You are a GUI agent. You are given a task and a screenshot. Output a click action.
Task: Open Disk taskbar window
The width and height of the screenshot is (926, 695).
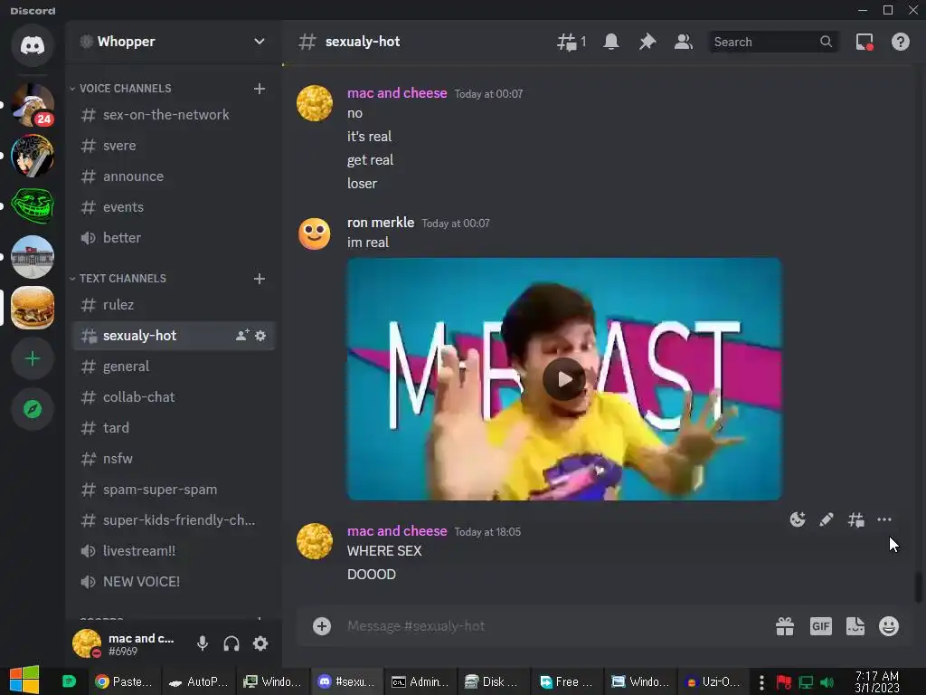(x=491, y=681)
